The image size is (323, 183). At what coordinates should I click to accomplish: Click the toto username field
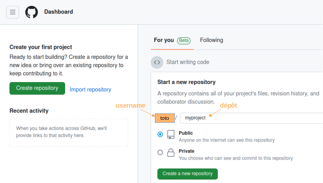click(165, 118)
